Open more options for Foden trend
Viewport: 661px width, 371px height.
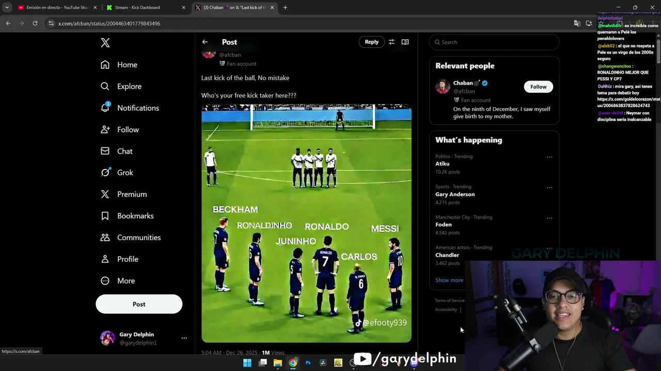[549, 218]
